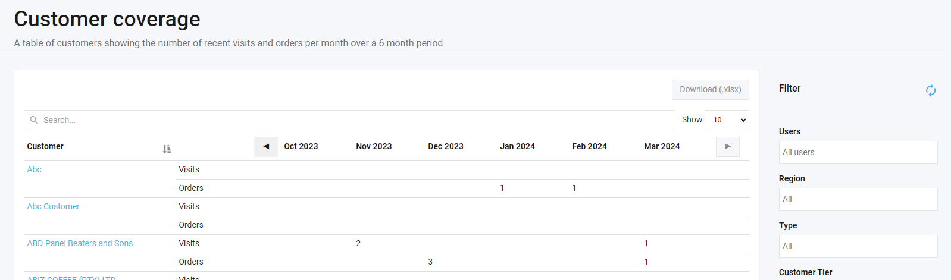Viewport: 951px width, 280px height.
Task: Click the refresh filter icon
Action: point(931,90)
